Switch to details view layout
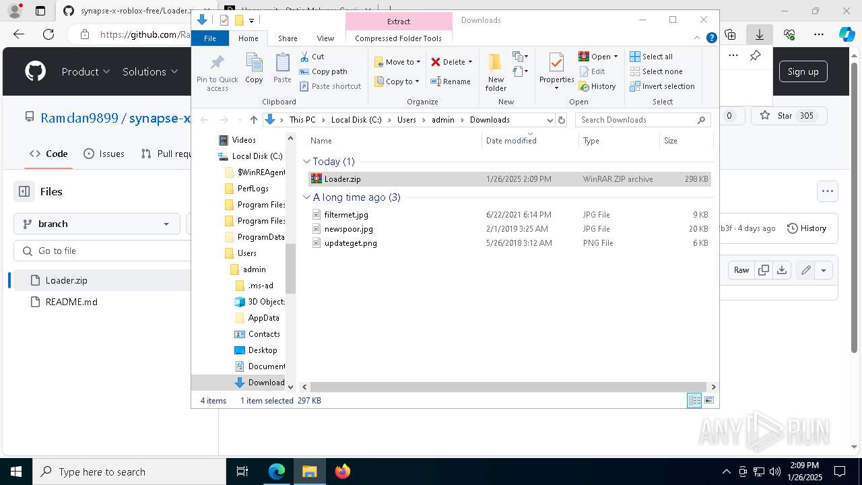Screen dimensions: 862x485 click(694, 401)
